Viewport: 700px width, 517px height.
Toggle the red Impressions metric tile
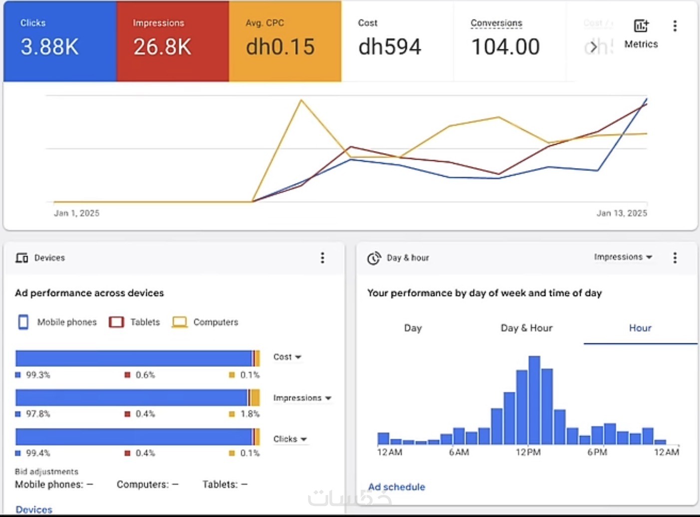coord(173,41)
